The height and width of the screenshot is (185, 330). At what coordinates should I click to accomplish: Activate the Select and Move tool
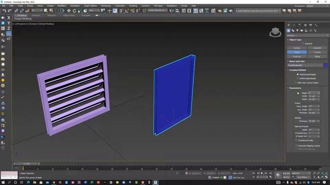pos(69,11)
